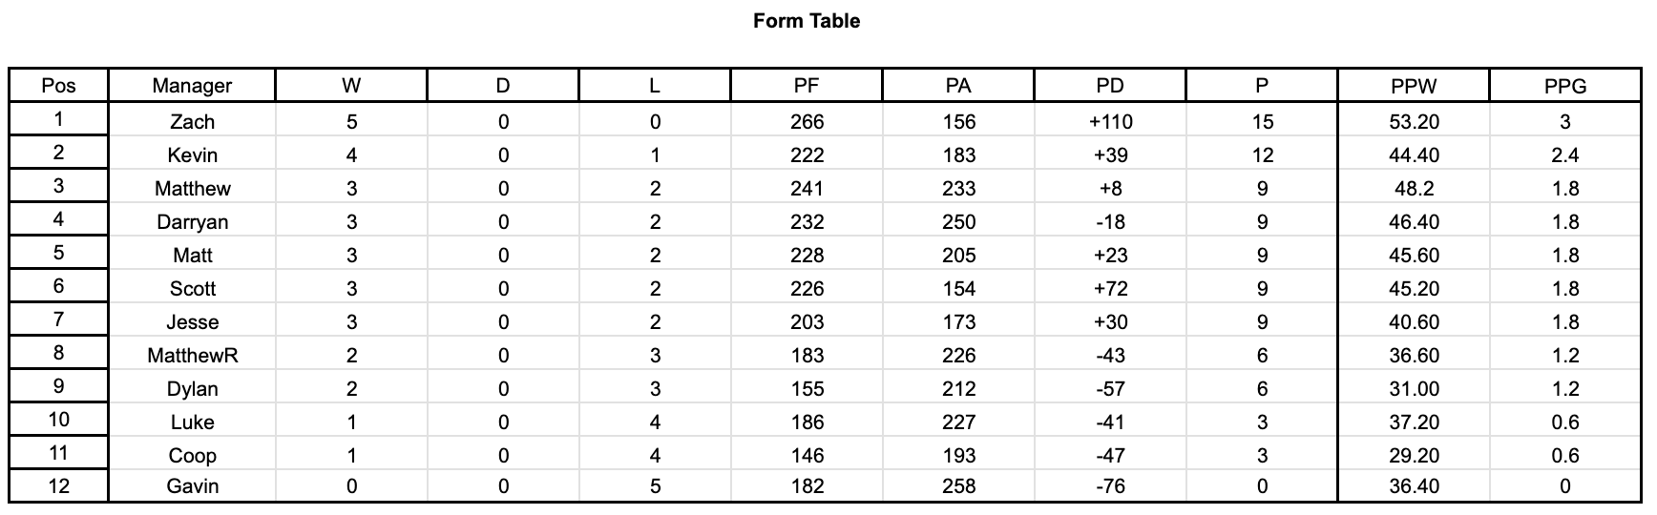1657x515 pixels.
Task: Click Dylan's PPW value 31.00
Action: [x=1414, y=389]
